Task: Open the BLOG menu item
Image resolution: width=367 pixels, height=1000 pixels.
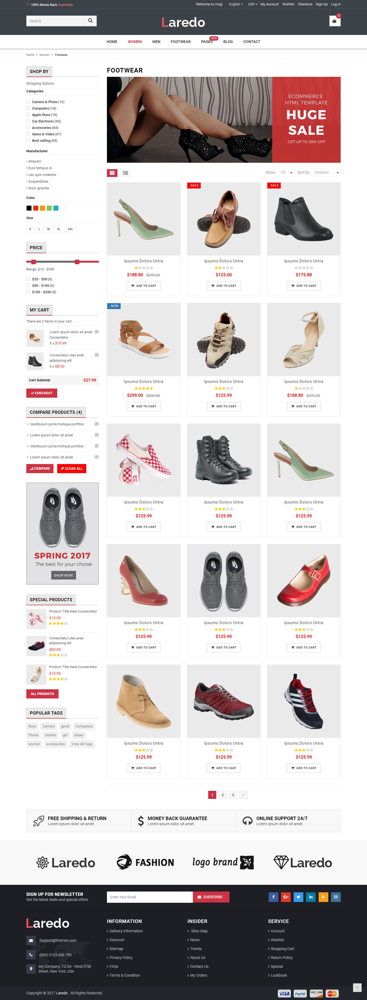Action: pyautogui.click(x=228, y=42)
